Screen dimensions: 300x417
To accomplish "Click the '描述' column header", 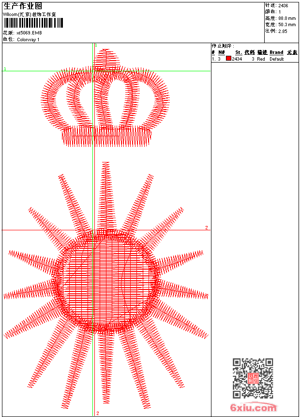I will pyautogui.click(x=262, y=52).
